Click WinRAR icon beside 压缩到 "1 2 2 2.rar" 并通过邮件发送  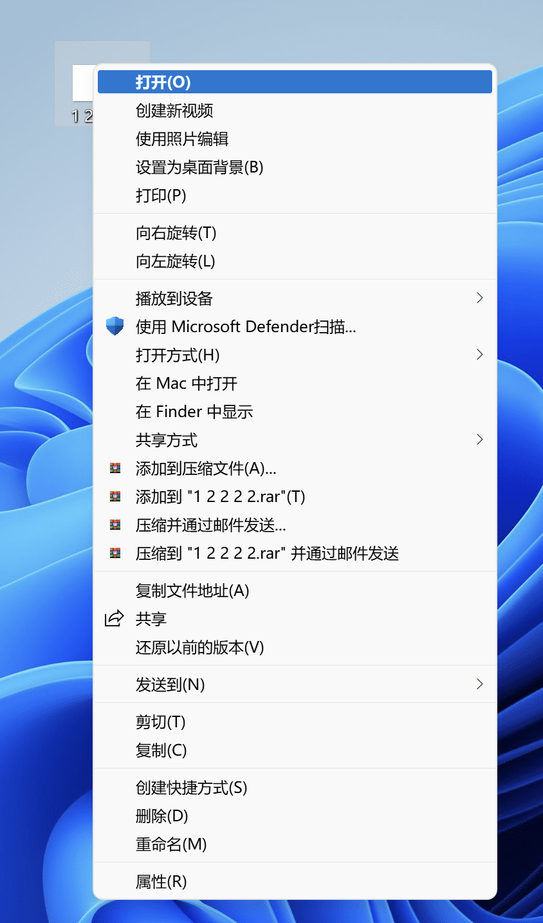point(115,553)
